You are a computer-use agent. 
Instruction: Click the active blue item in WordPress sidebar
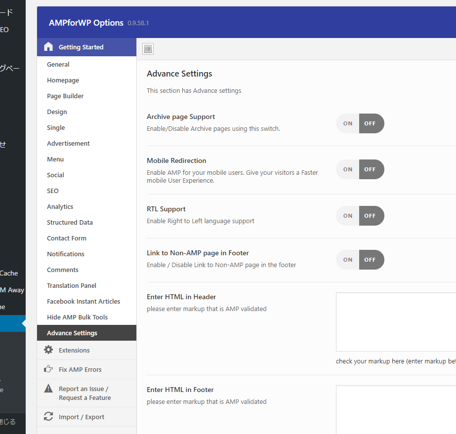coord(13,323)
